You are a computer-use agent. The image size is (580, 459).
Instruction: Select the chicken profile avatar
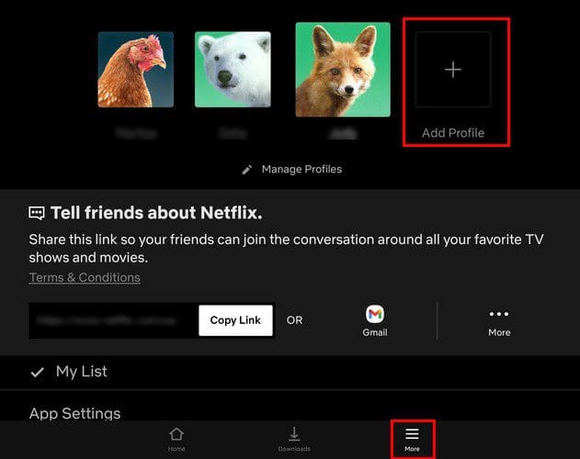pos(136,70)
